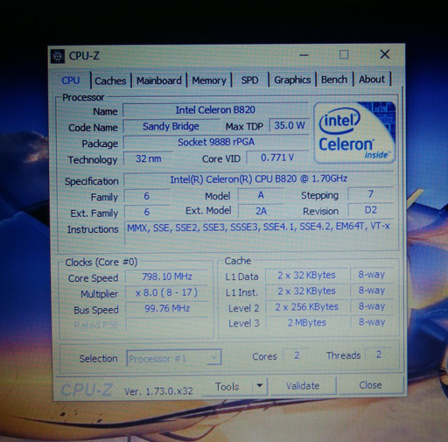This screenshot has width=448, height=442.
Task: Close CPU-Z with the X icon
Action: (385, 54)
